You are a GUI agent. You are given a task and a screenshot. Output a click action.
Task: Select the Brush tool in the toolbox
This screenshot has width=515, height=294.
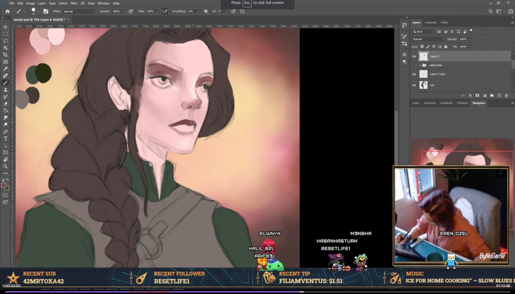click(x=5, y=83)
